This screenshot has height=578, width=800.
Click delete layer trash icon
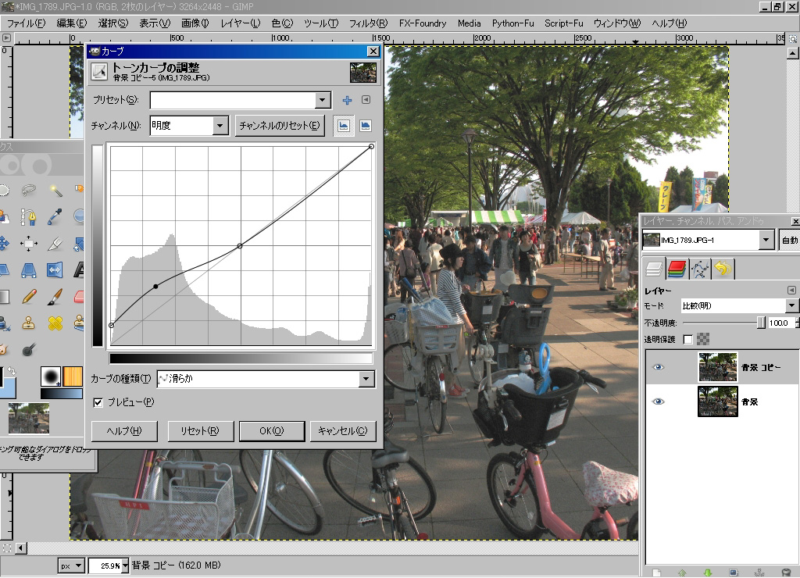tap(786, 573)
